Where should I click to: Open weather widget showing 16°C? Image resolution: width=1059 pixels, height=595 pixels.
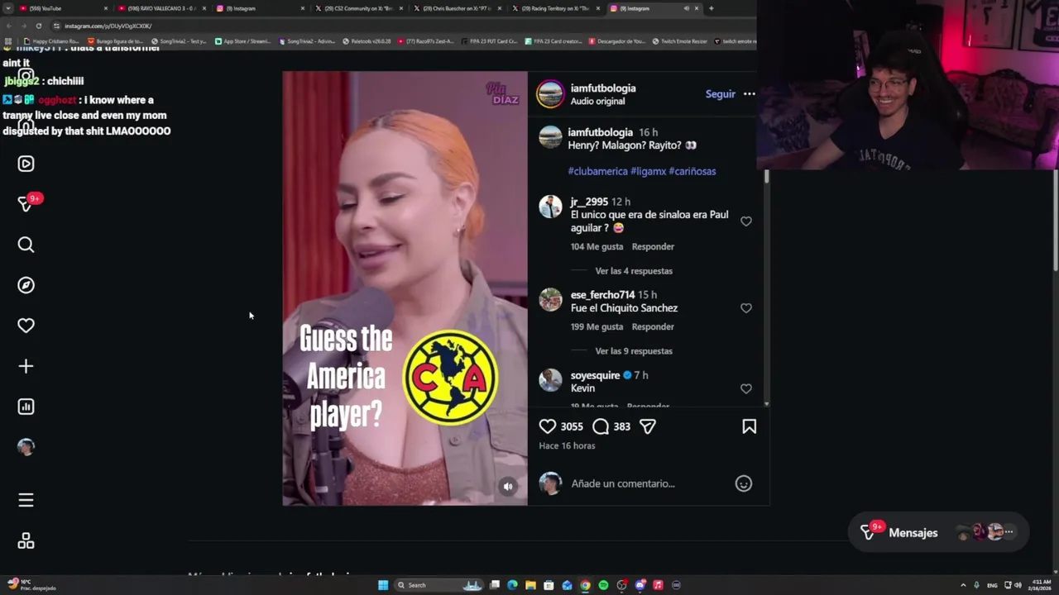coord(30,585)
